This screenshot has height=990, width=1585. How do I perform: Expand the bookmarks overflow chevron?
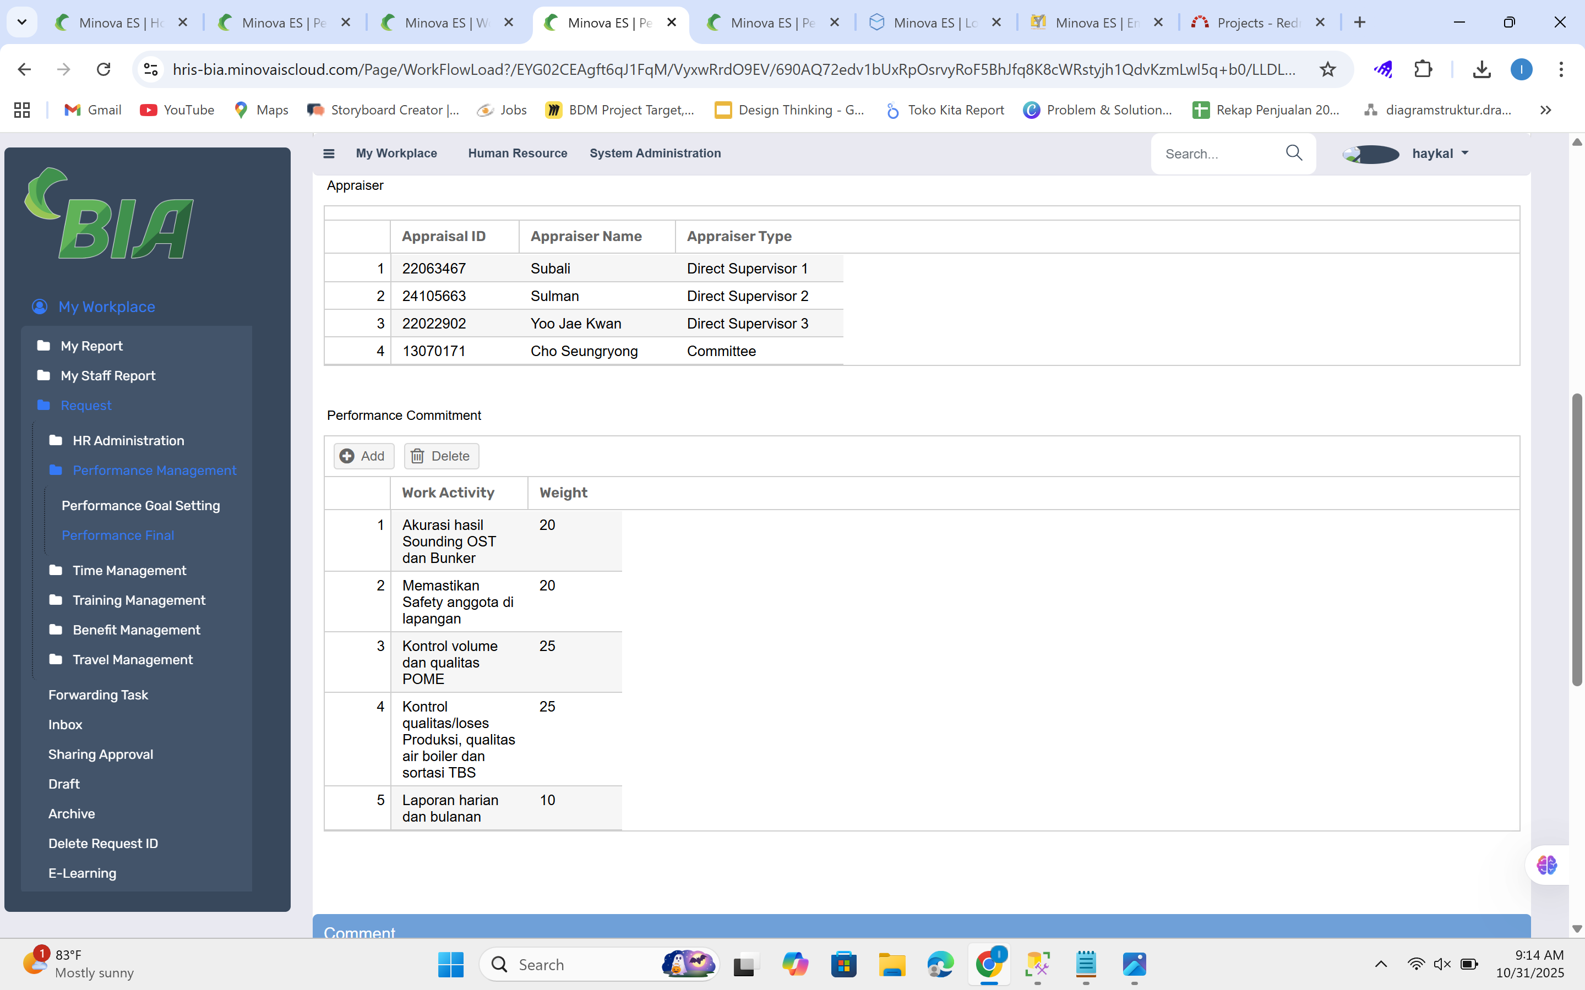point(1546,110)
